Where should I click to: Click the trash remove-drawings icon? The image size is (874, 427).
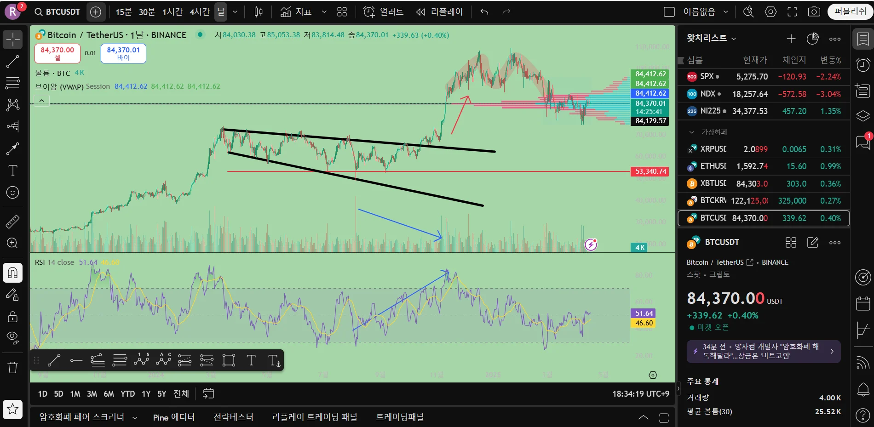pyautogui.click(x=12, y=367)
